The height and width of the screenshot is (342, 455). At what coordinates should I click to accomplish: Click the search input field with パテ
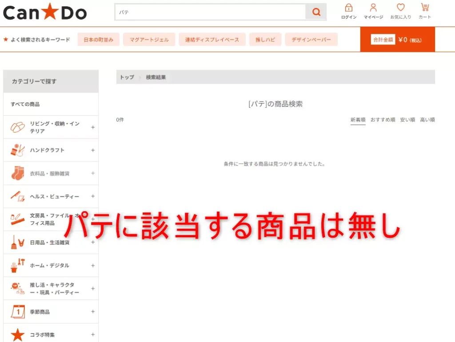click(210, 12)
